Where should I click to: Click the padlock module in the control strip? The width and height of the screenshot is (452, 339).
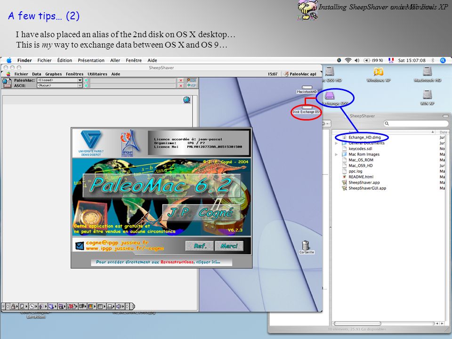[13, 307]
